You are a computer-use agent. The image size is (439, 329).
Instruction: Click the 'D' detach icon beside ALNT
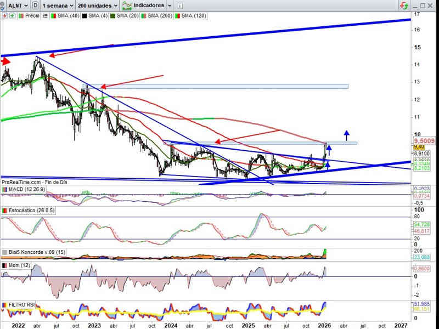click(36, 5)
